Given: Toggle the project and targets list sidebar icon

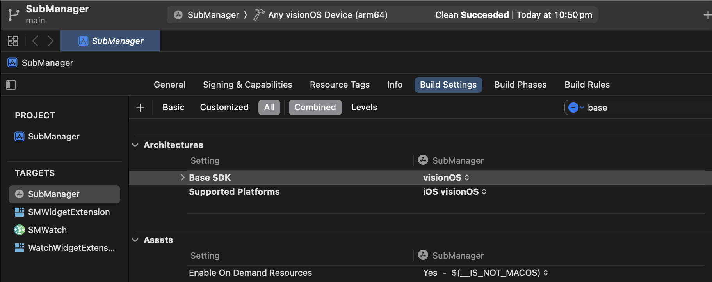Looking at the screenshot, I should point(11,85).
